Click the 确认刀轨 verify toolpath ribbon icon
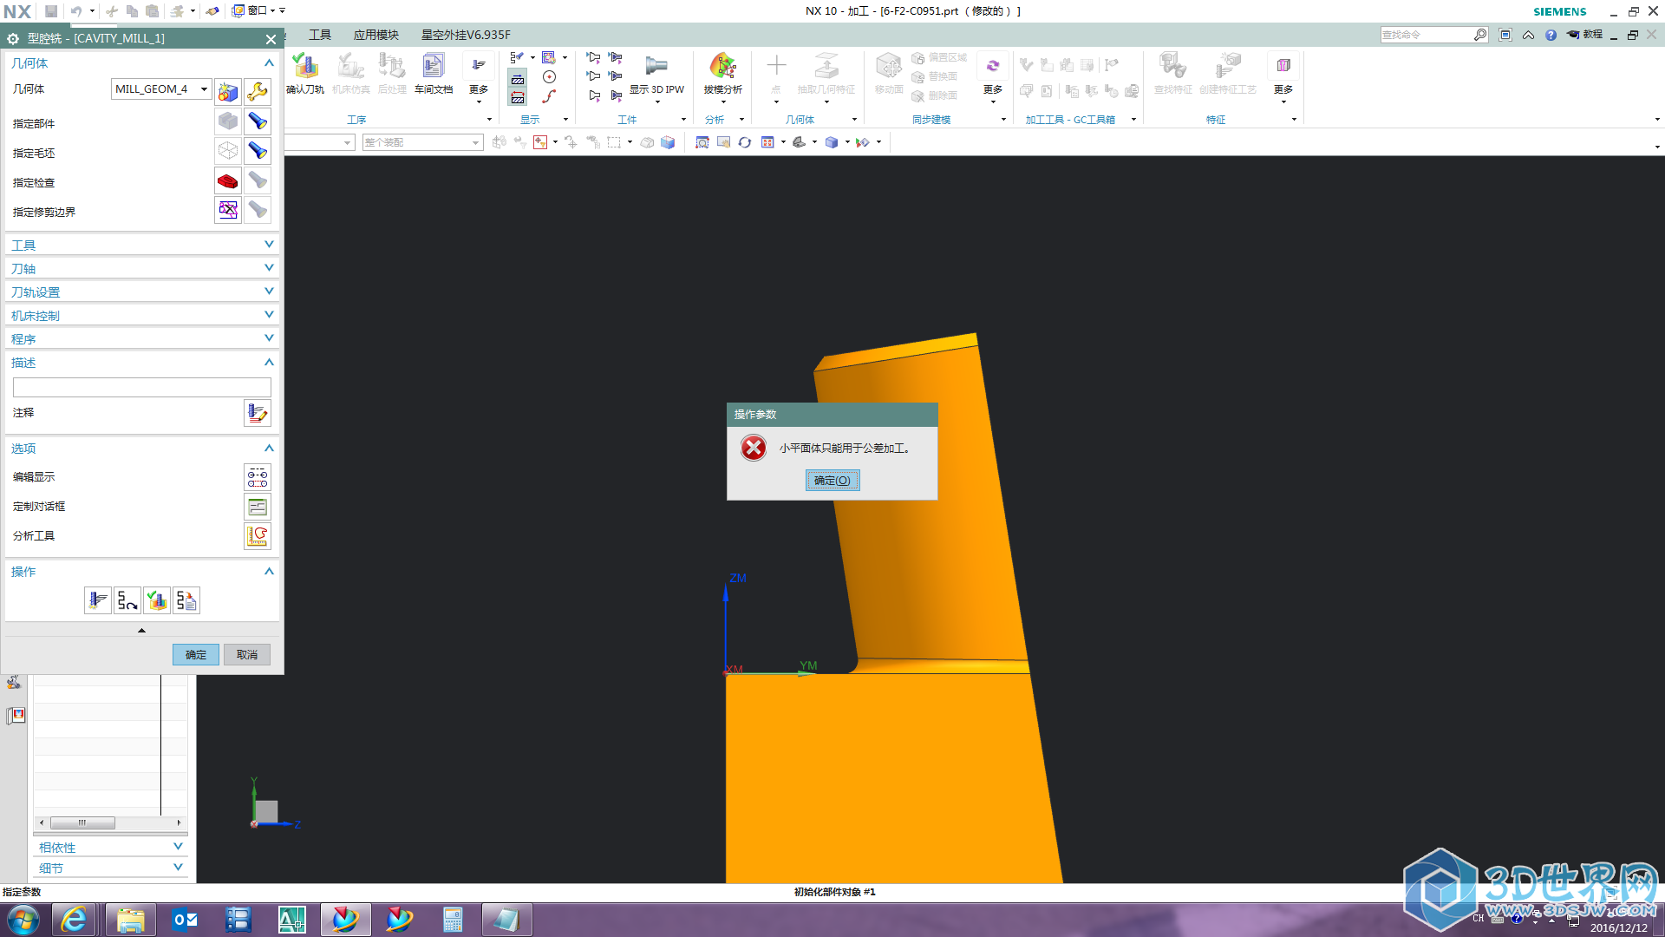The width and height of the screenshot is (1665, 937). point(305,73)
